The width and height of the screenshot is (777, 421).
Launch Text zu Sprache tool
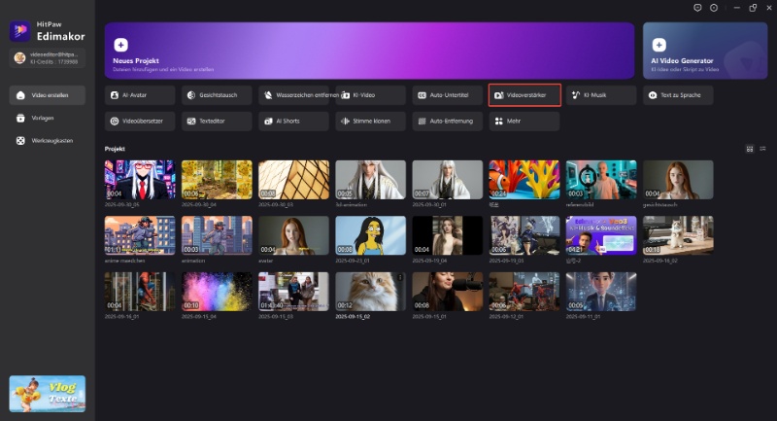coord(678,95)
